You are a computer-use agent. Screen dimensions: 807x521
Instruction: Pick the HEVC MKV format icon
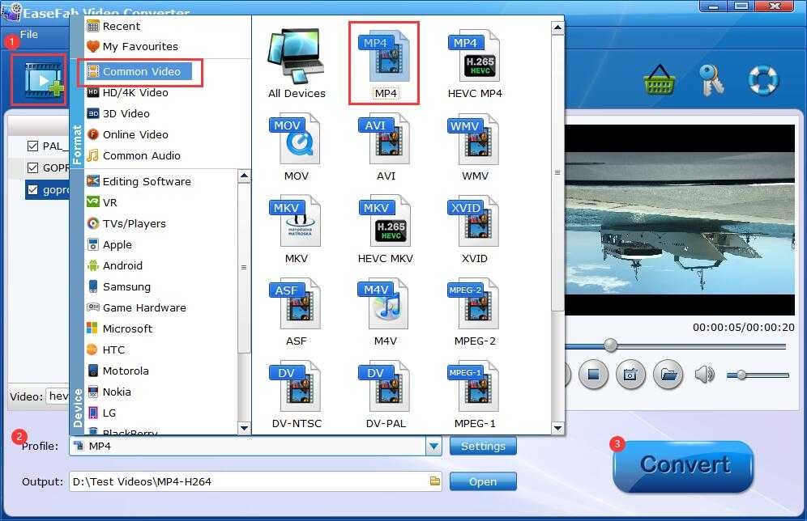(385, 227)
